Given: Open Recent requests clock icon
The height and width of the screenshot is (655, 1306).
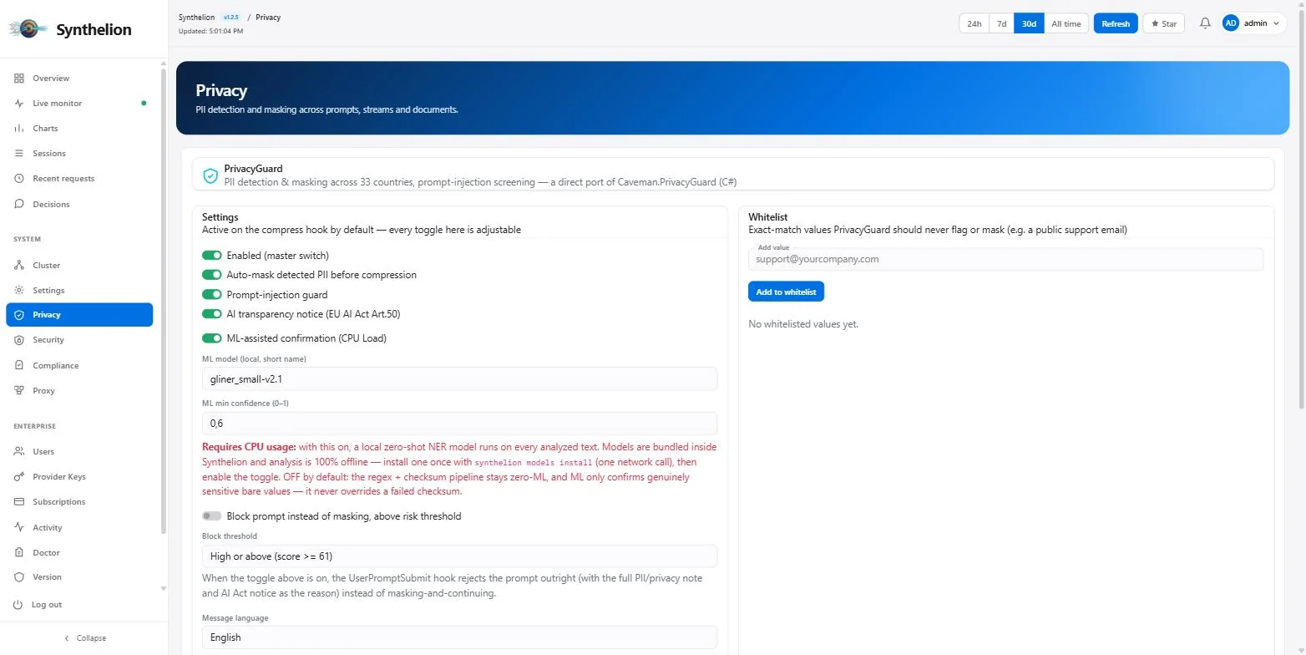Looking at the screenshot, I should [19, 179].
